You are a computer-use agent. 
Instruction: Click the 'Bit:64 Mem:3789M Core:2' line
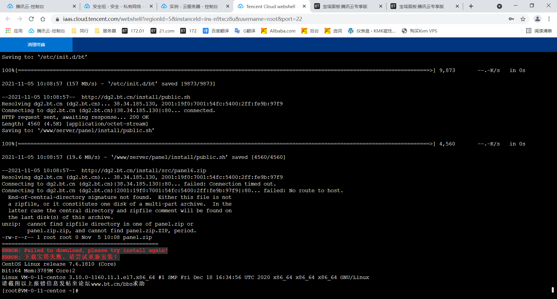[x=38, y=271]
